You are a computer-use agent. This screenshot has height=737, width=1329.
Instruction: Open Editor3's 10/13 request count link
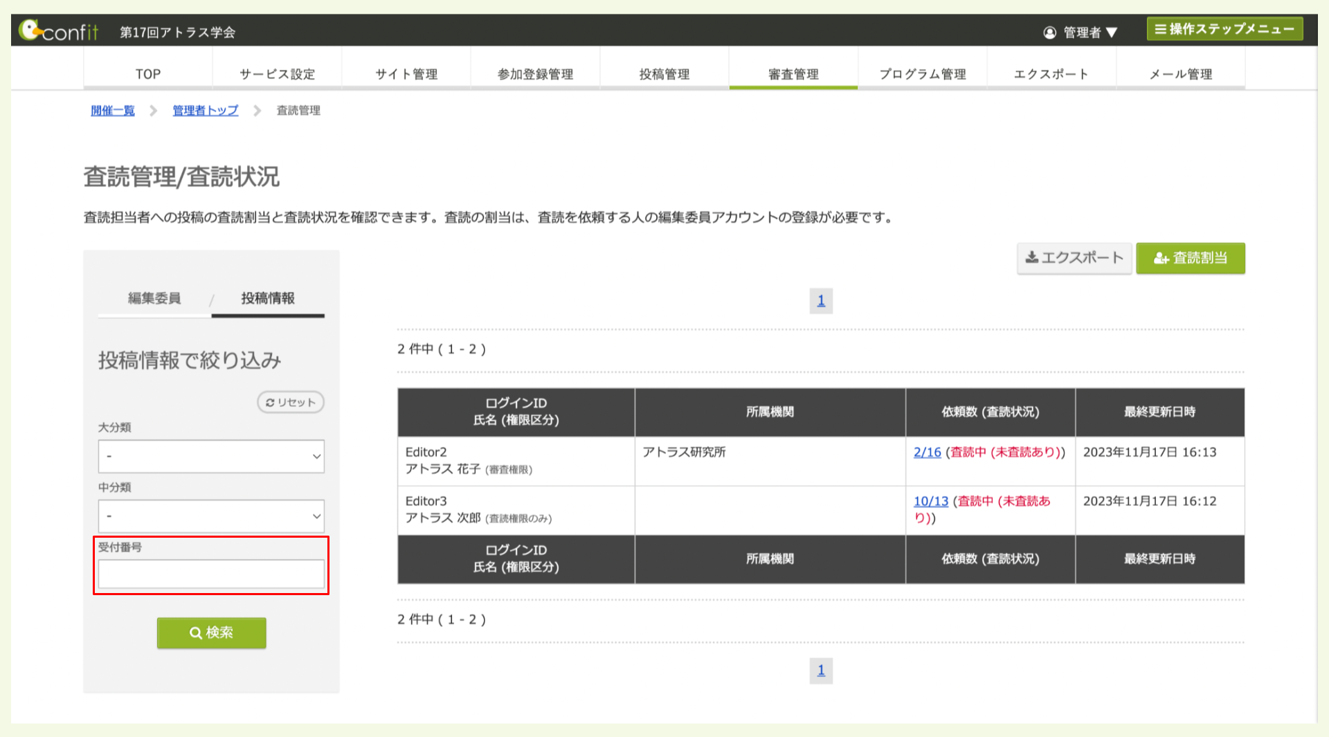coord(930,502)
